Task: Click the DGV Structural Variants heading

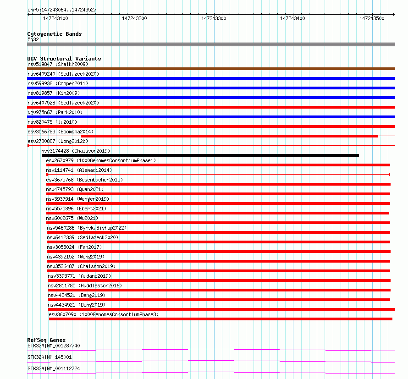Action: point(64,59)
